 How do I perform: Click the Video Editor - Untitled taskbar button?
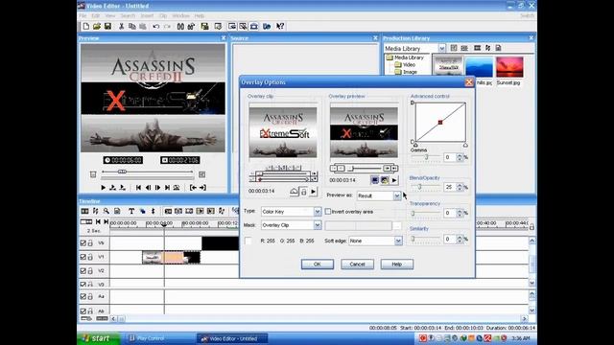(232, 338)
